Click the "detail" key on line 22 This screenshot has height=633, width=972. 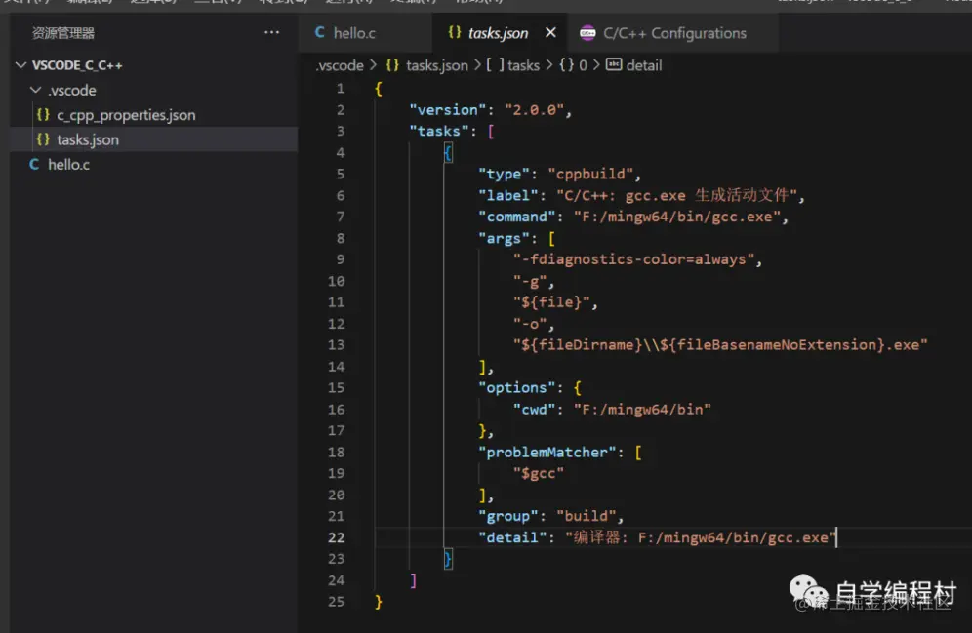click(x=512, y=537)
